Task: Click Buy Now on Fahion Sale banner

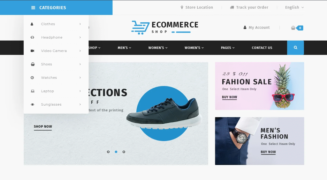Action: click(x=229, y=97)
